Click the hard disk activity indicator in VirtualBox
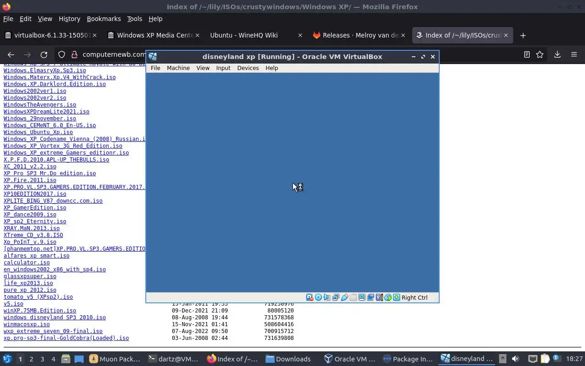The width and height of the screenshot is (585, 366). [309, 297]
